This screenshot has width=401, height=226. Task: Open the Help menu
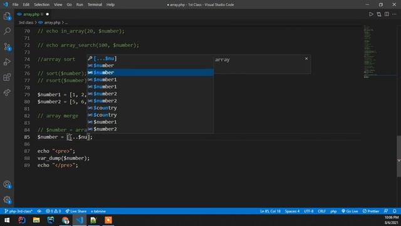pyautogui.click(x=110, y=4)
